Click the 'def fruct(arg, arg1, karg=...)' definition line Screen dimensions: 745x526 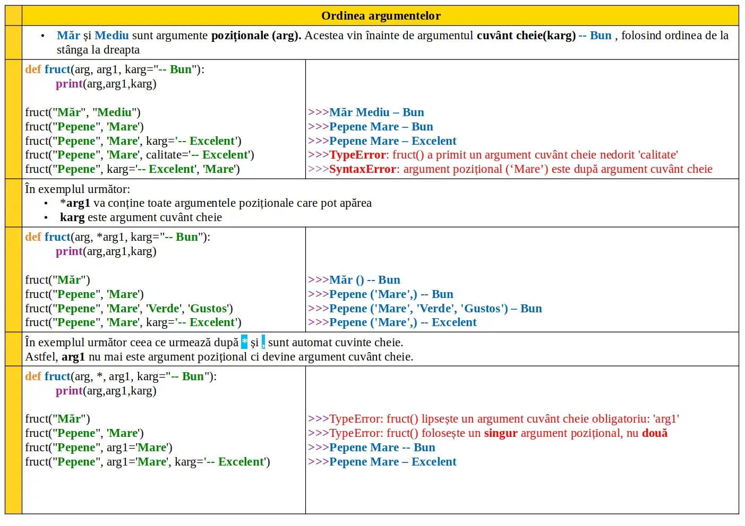tap(114, 69)
